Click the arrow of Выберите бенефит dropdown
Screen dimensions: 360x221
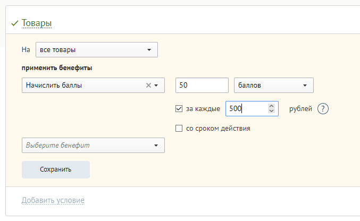(156, 146)
